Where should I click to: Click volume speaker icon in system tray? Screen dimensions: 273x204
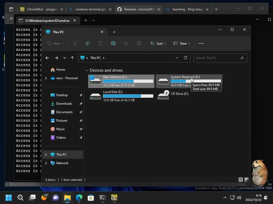(x=239, y=198)
